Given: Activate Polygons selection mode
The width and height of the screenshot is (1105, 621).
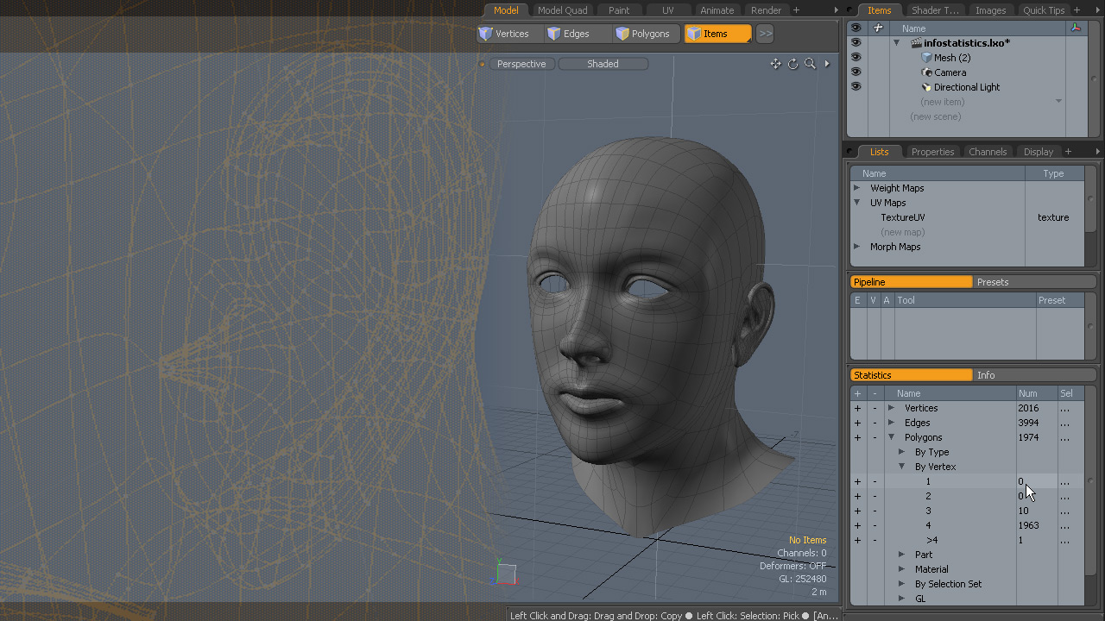Looking at the screenshot, I should tap(641, 34).
